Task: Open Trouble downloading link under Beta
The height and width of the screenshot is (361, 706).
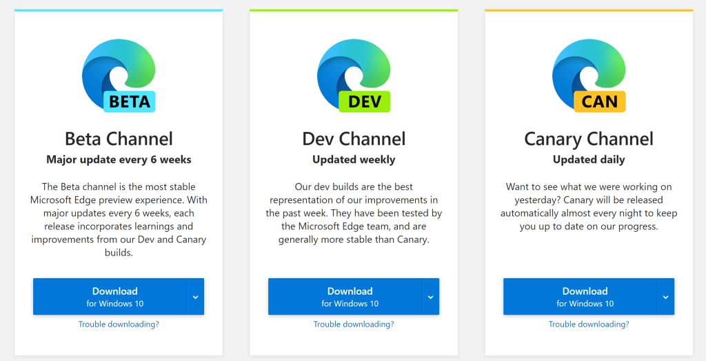Action: 119,324
